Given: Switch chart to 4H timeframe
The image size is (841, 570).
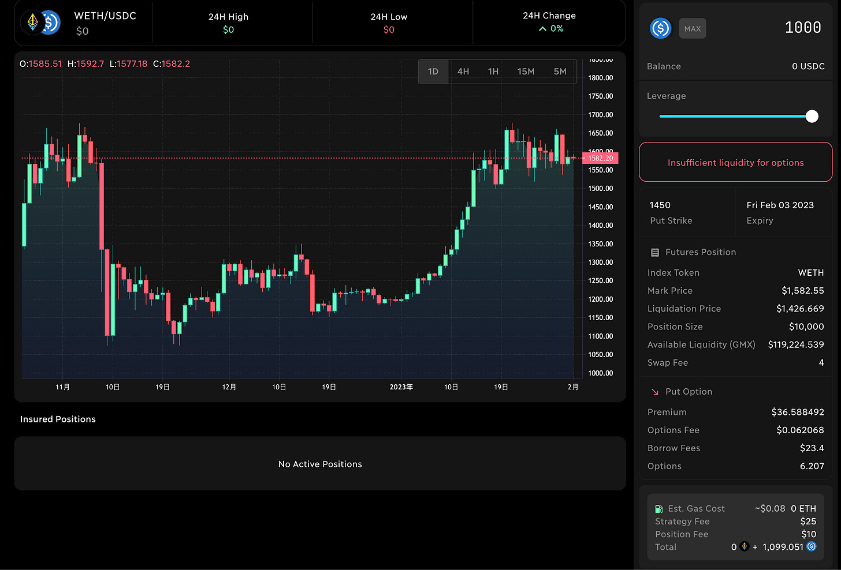Looking at the screenshot, I should (463, 72).
